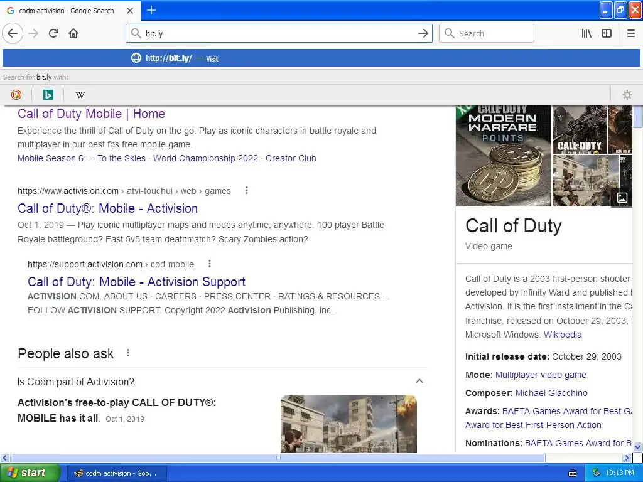Open Call of Duty: Mobile - Activision Support
Screen dimensions: 643x482
[x=136, y=282]
